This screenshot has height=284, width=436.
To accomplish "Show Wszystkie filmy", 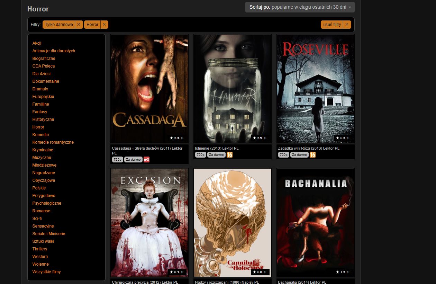I will pyautogui.click(x=46, y=272).
